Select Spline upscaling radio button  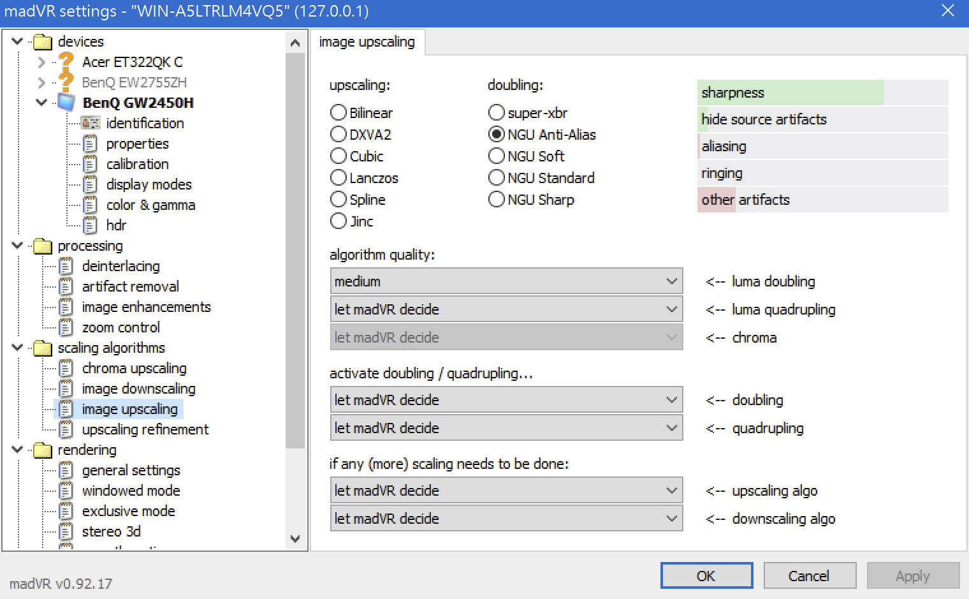point(339,199)
